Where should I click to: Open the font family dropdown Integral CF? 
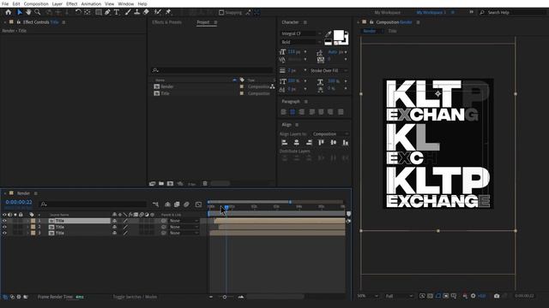pos(301,33)
